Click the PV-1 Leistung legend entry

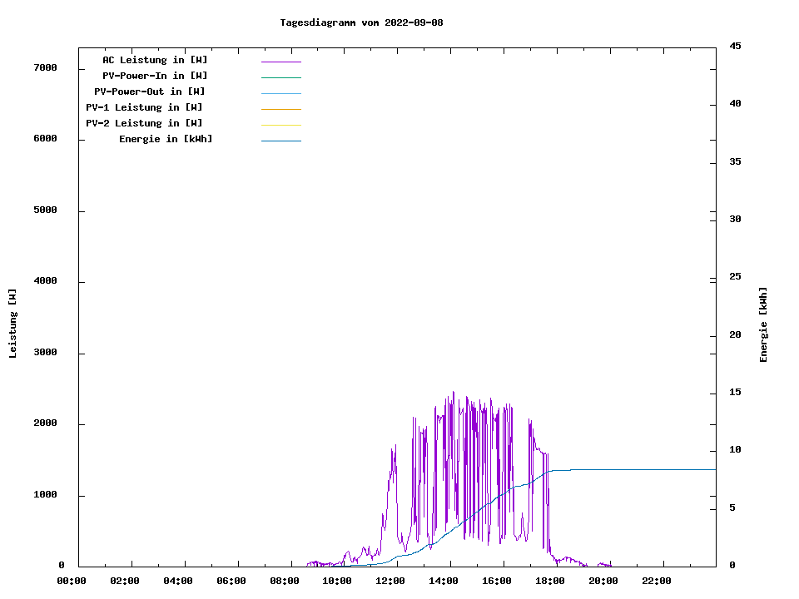tap(144, 107)
